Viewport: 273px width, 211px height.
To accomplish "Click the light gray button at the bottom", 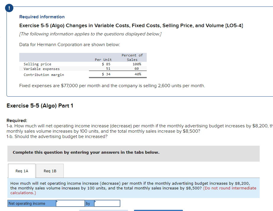I will (103, 210).
